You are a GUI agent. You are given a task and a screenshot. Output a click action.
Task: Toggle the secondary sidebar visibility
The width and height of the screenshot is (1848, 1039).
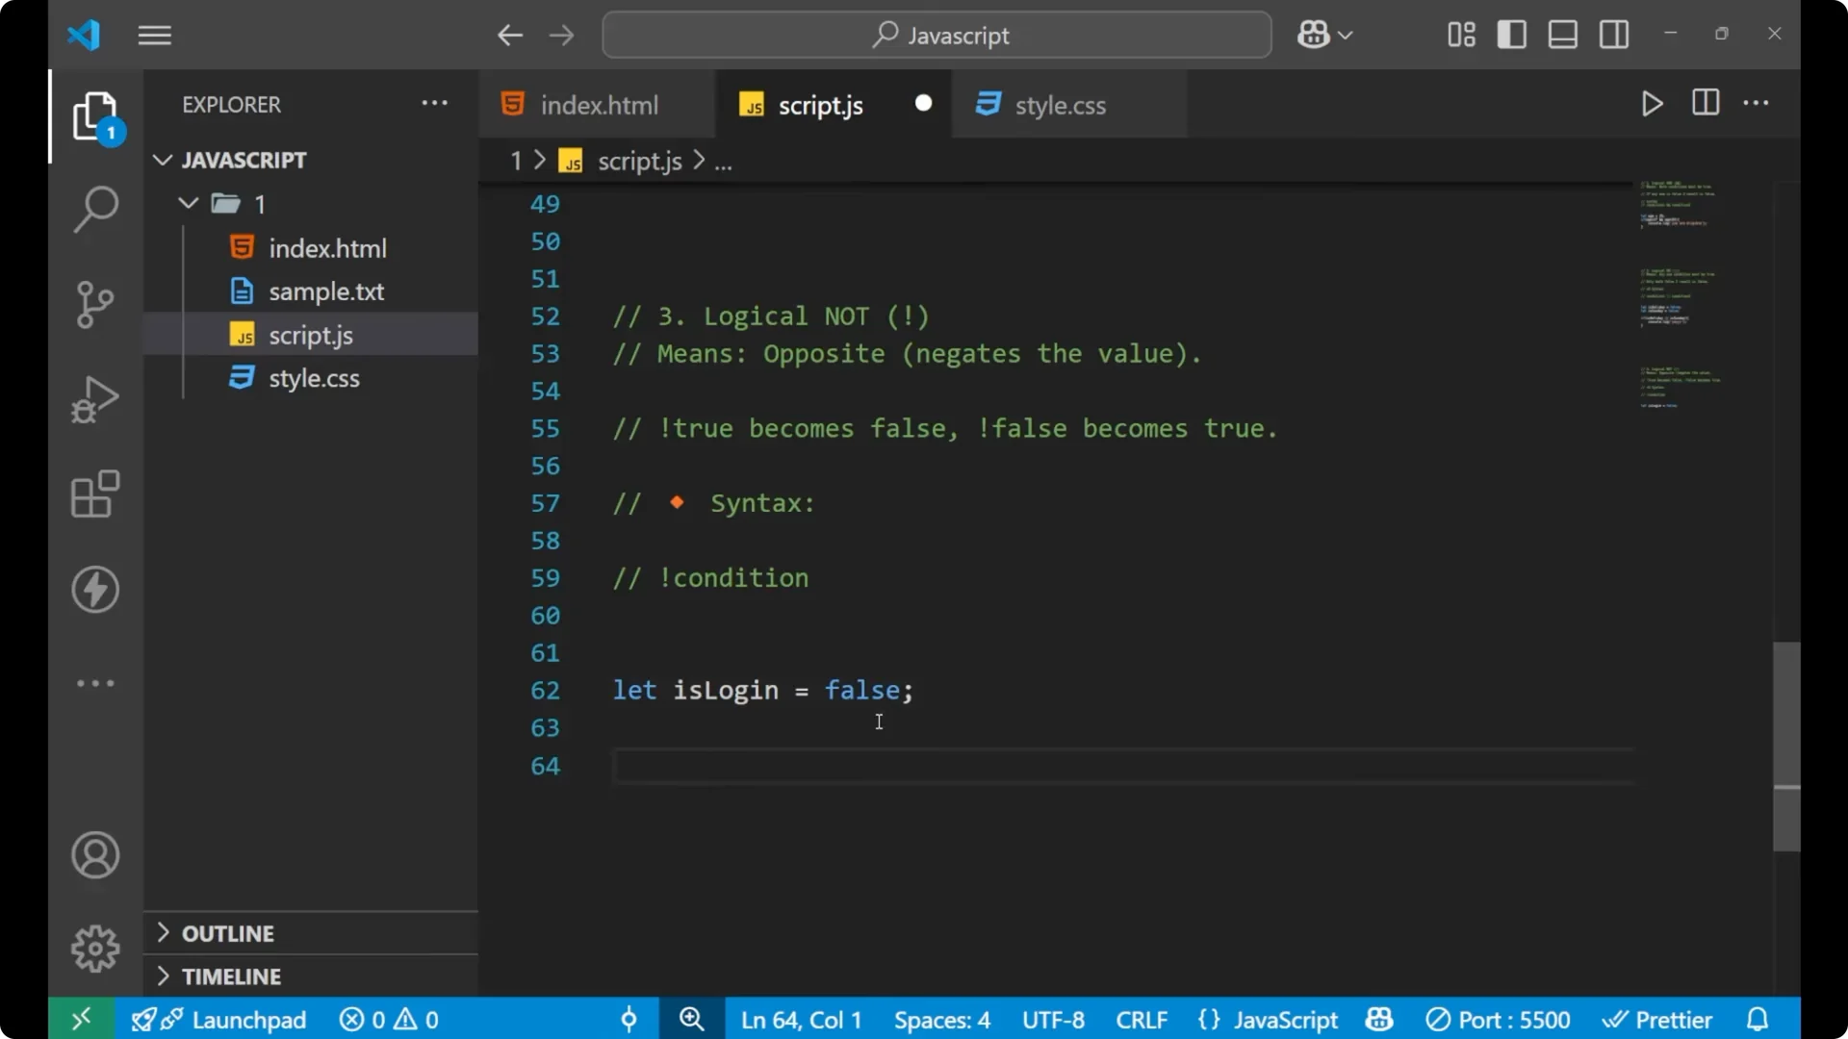[1613, 34]
